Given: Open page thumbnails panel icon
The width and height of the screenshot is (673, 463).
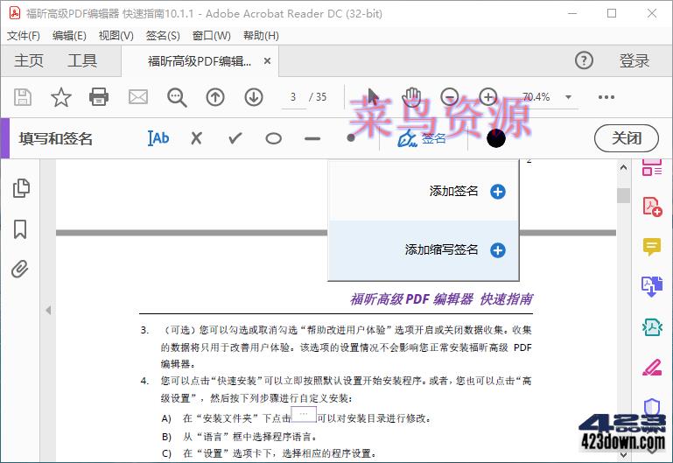Looking at the screenshot, I should 21,188.
